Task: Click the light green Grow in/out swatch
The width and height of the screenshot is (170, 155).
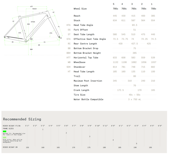Action: pyautogui.click(x=5, y=137)
